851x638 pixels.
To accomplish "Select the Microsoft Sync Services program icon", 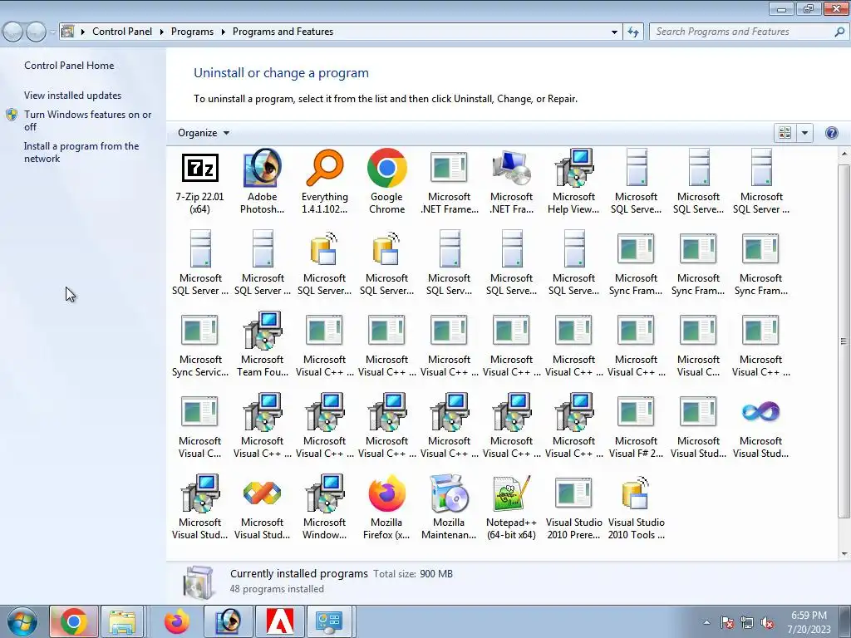I will click(x=199, y=345).
